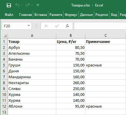
Task: Click the Select All corner triangle
Action: click(x=5, y=36)
